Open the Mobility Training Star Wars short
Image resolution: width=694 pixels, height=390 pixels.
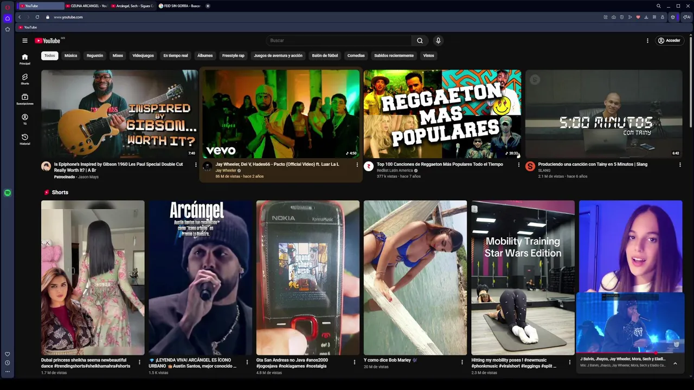tap(523, 278)
